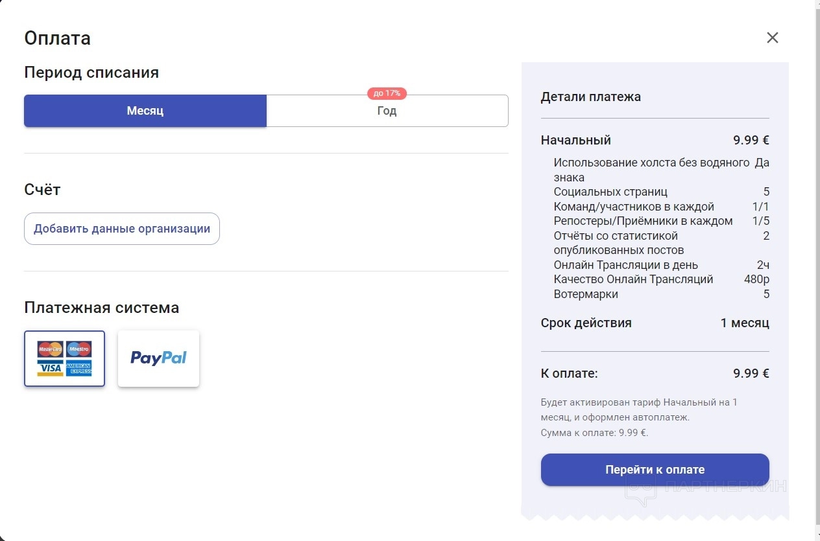Click the Партнеркин watermark chat icon
The image size is (820, 541).
click(640, 492)
